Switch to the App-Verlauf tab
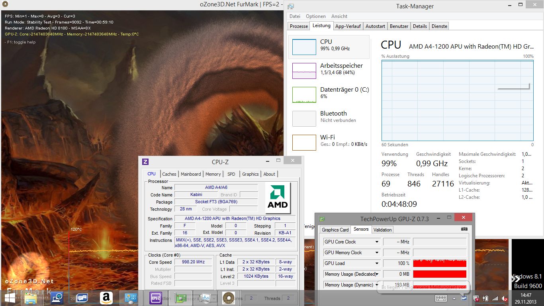Screen dimensions: 544x306 pos(348,26)
